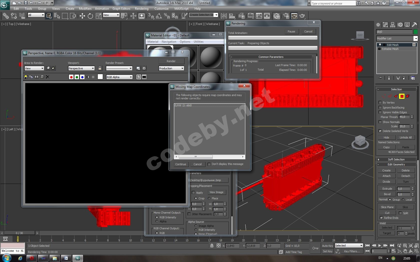
Task: Click the Render Production teapot icon
Action: click(x=302, y=16)
